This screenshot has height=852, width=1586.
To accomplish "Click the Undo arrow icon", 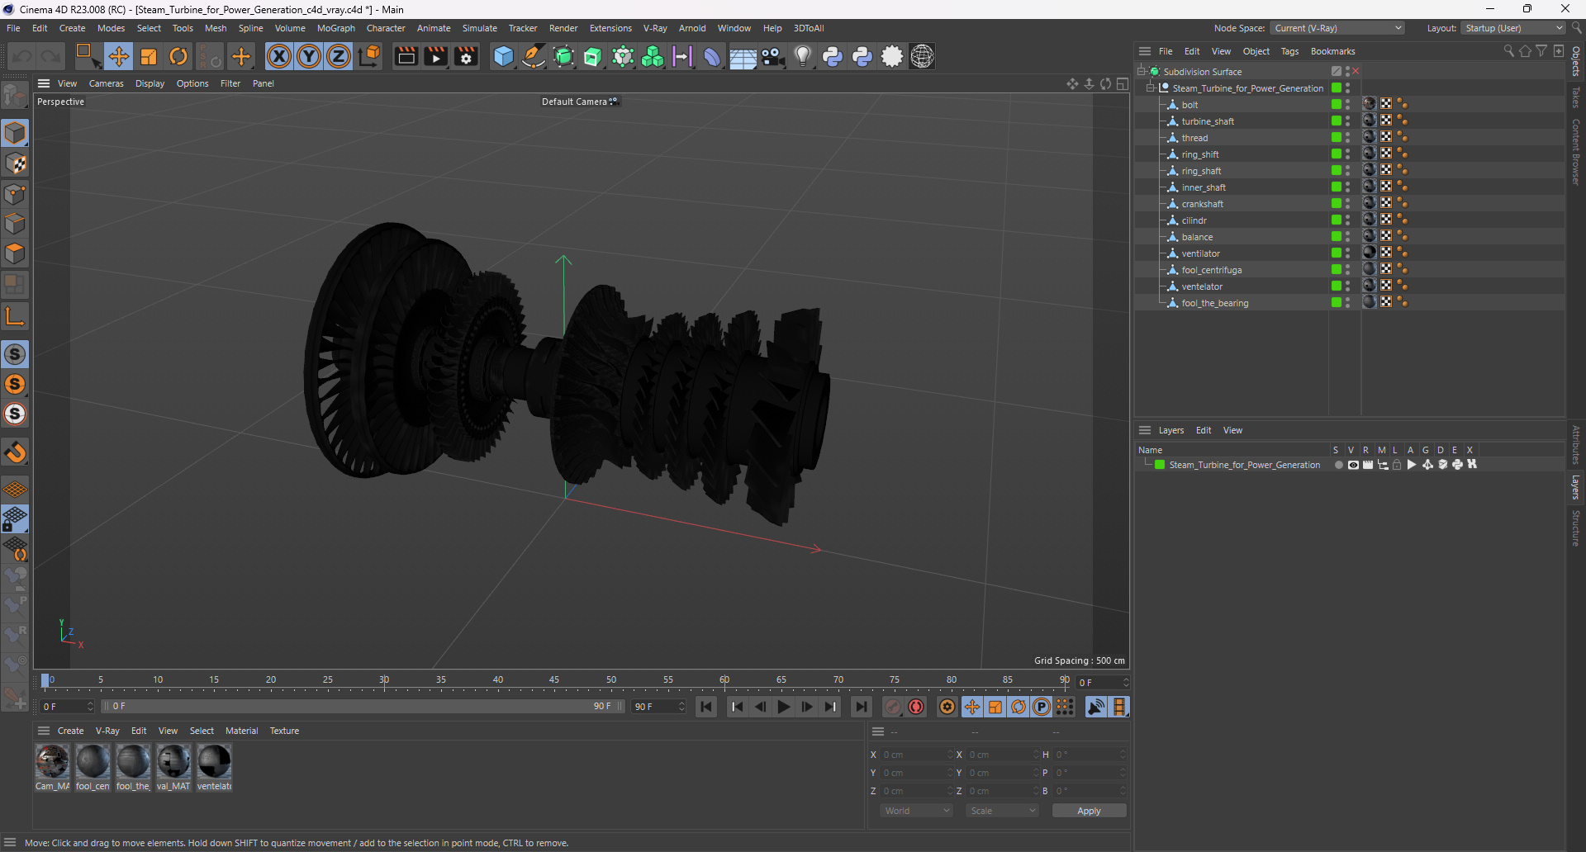I will coord(22,56).
